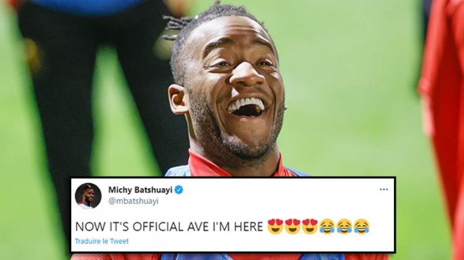Click the blue verified checkmark badge
This screenshot has height=260, width=464.
pos(178,190)
